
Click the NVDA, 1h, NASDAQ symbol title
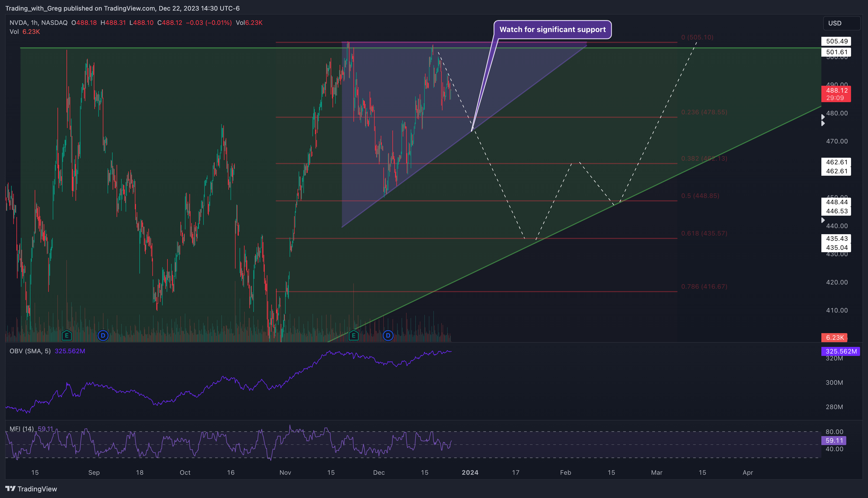(x=38, y=22)
